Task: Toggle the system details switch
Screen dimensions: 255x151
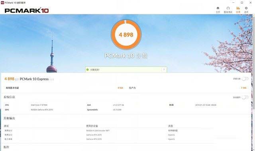Action: (x=245, y=97)
